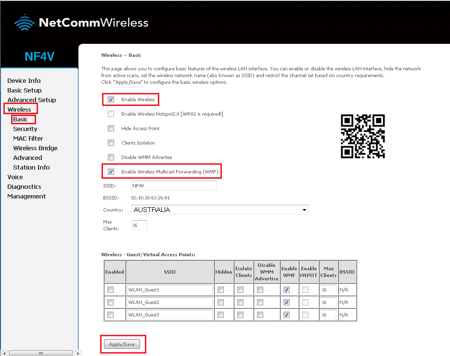
Task: Click sidebar horizontal scrollbar right arrow
Action: click(77, 354)
